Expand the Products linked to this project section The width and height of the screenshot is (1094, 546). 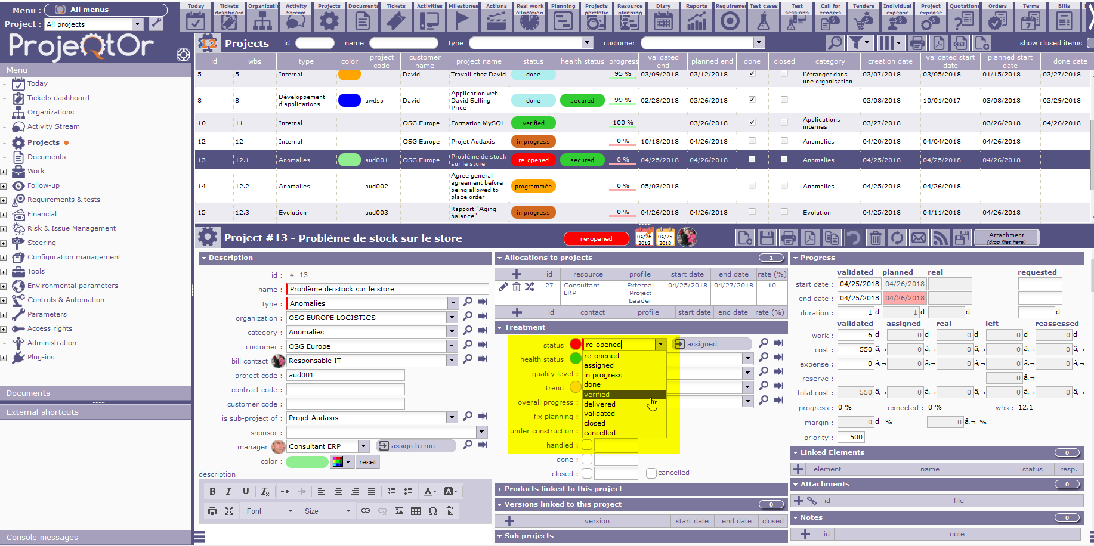tap(499, 489)
